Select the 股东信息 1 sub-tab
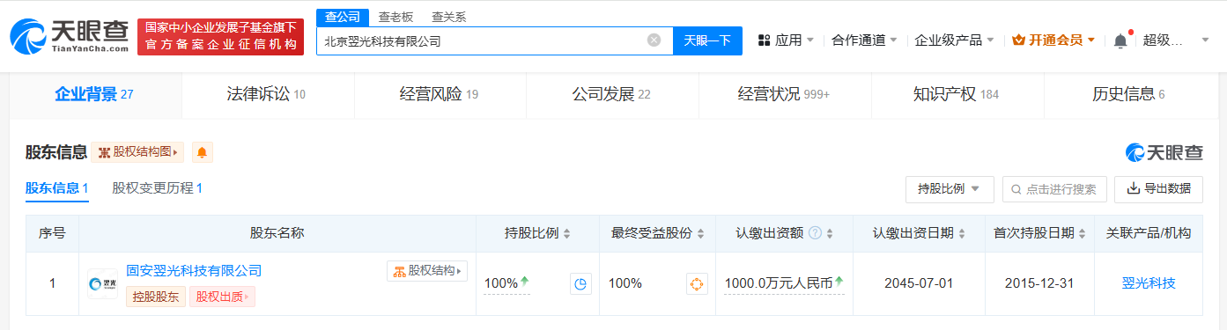Image resolution: width=1227 pixels, height=330 pixels. click(x=57, y=188)
